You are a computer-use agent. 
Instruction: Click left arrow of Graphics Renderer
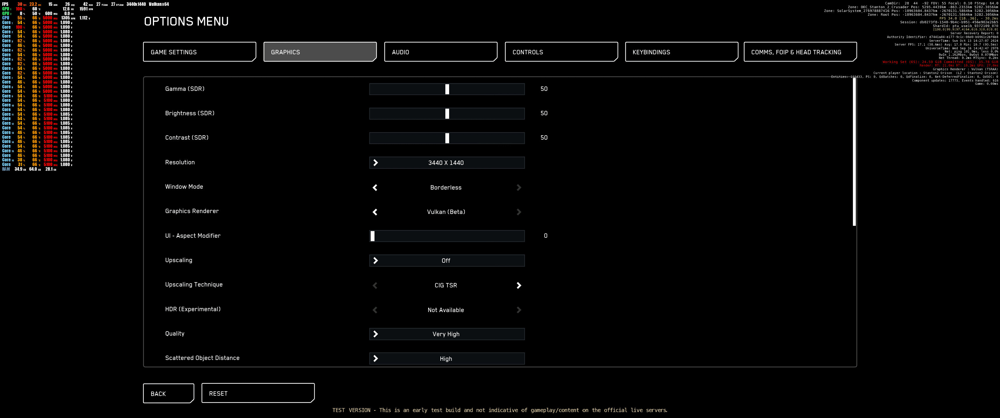pos(375,212)
